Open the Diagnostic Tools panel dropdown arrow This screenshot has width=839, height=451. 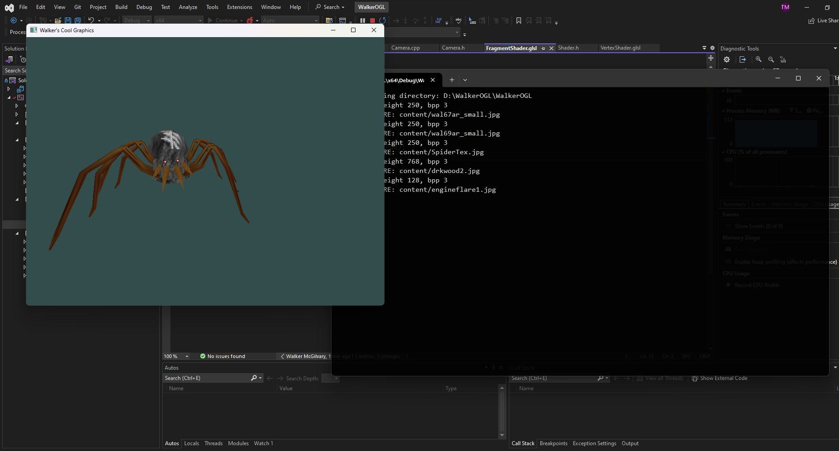(x=835, y=48)
